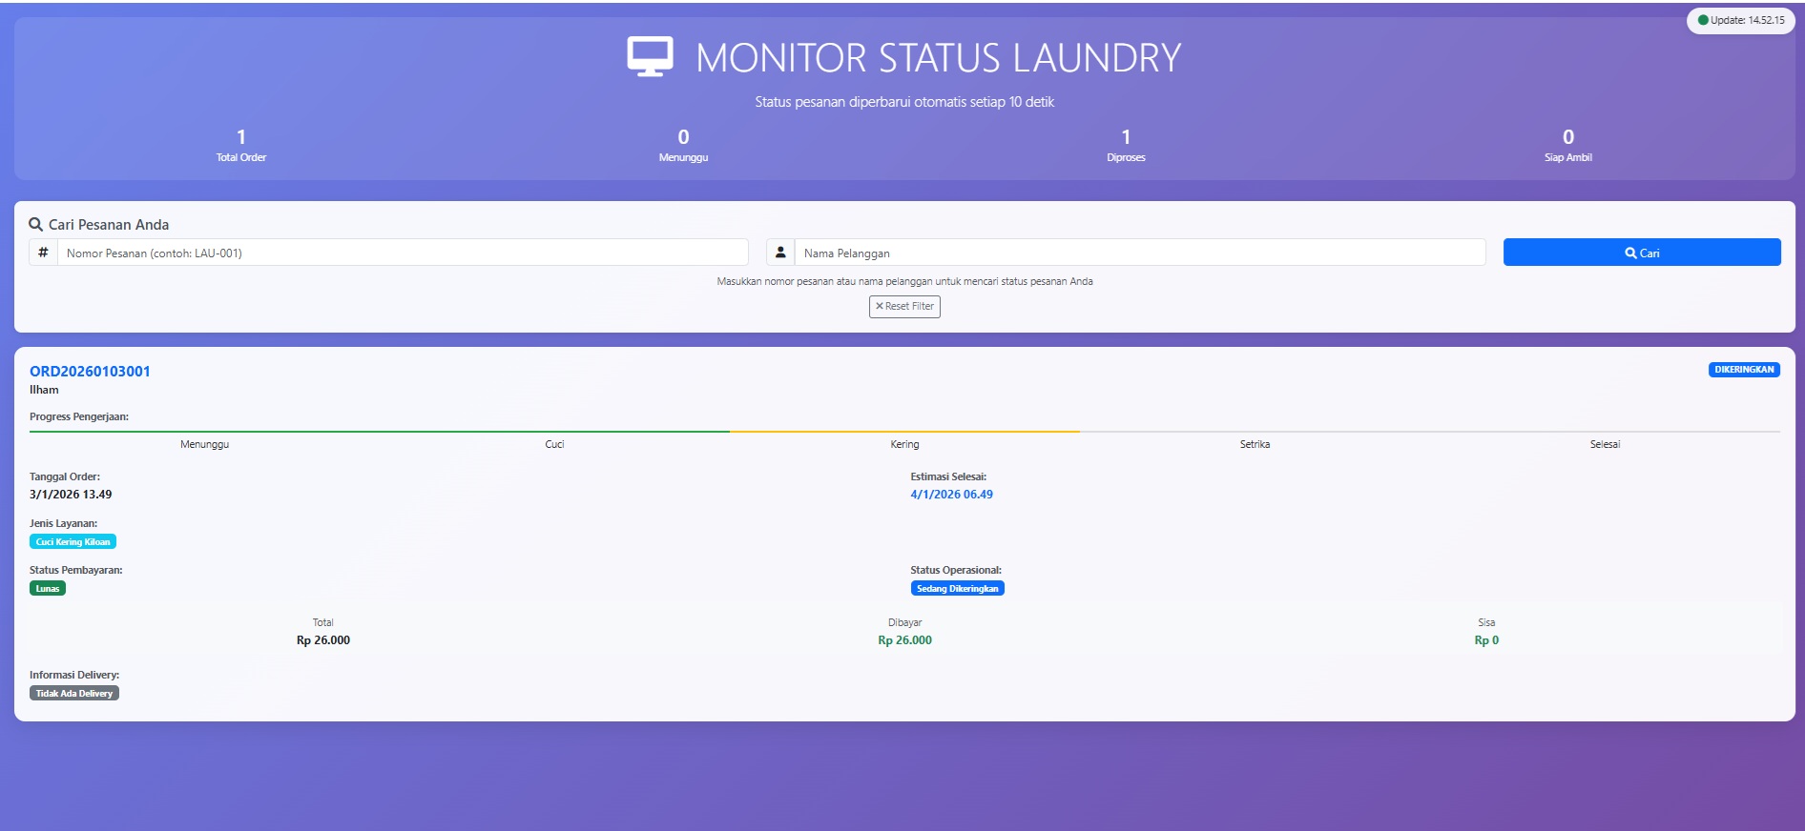
Task: Click the Reset Filter button
Action: coord(904,307)
